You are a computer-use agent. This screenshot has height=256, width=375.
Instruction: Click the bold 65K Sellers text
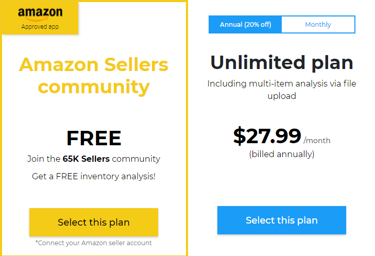pos(86,159)
